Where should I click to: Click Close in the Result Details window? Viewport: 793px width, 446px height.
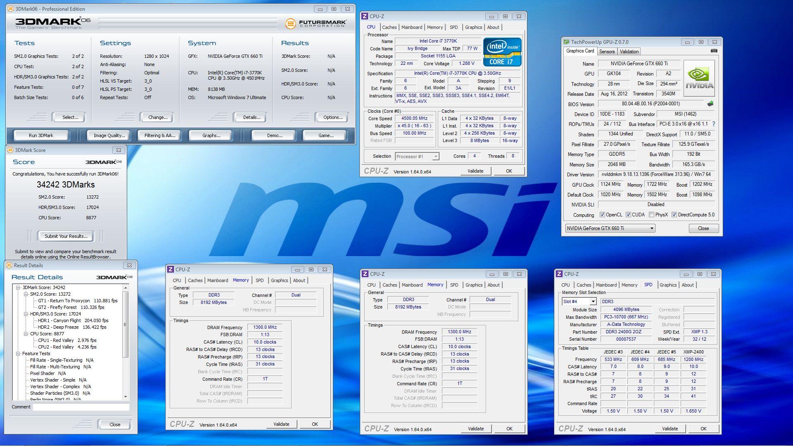(115, 425)
